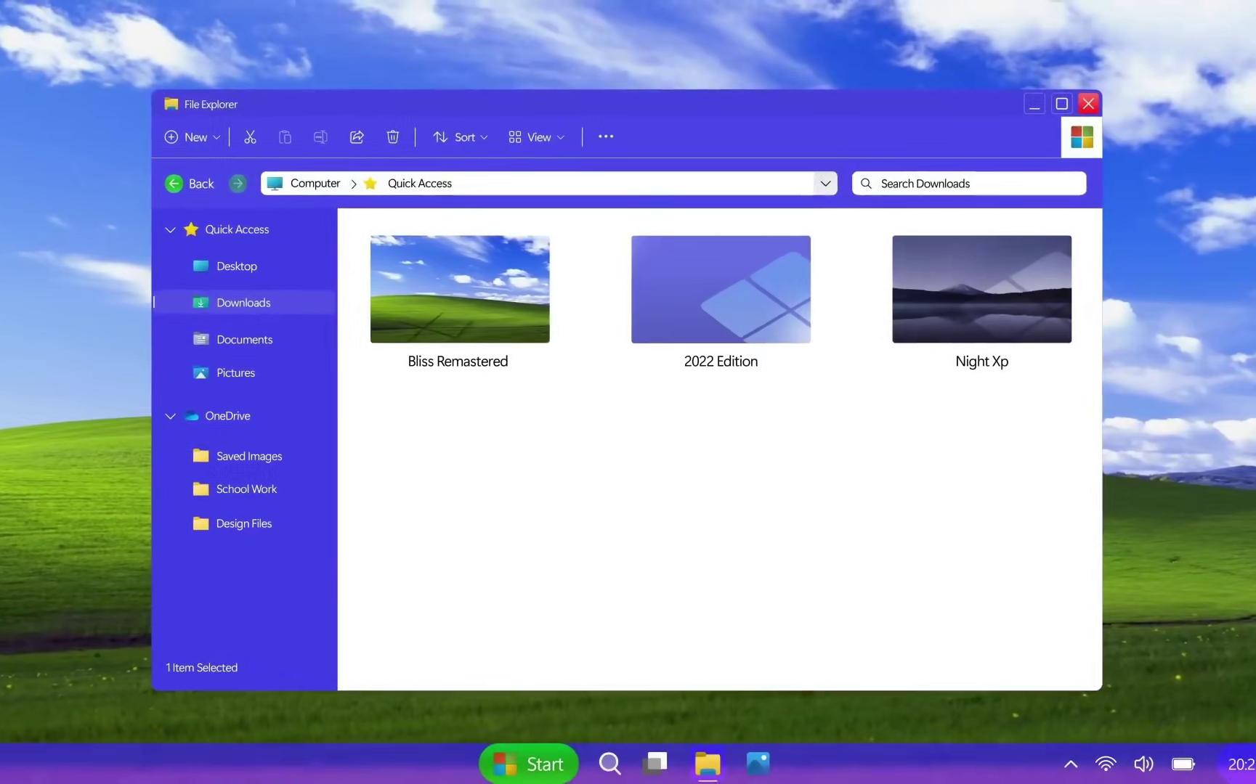Viewport: 1256px width, 784px height.
Task: Click the Search Downloads field
Action: tap(969, 184)
